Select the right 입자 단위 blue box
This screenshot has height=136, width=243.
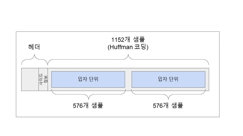coord(168,79)
